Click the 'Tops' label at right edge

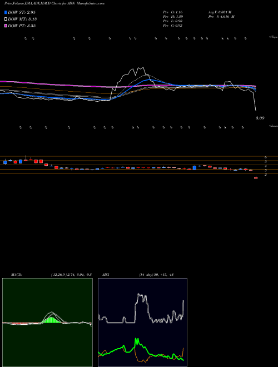[x=274, y=37]
